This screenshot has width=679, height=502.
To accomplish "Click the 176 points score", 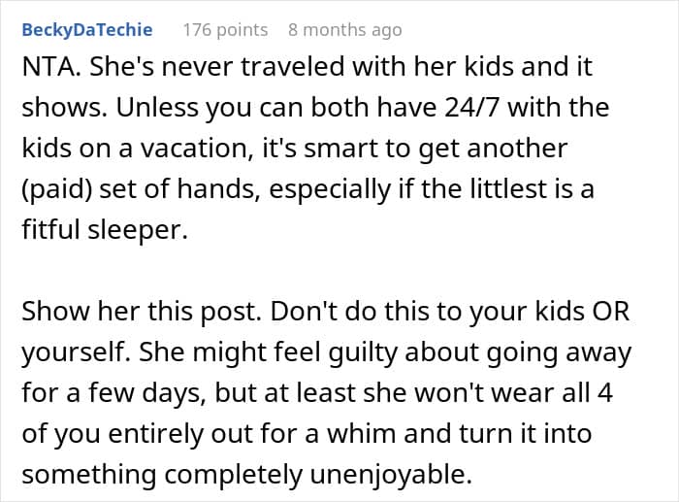I will point(225,30).
